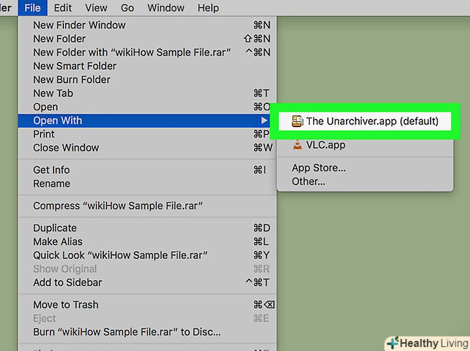The height and width of the screenshot is (351, 470).
Task: Select Duplicate menu entry
Action: pos(55,228)
